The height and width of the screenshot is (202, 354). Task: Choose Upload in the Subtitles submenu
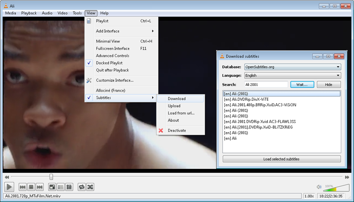(180, 106)
